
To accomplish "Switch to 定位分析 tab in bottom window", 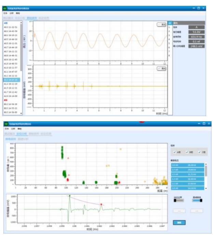I will pos(21,134).
